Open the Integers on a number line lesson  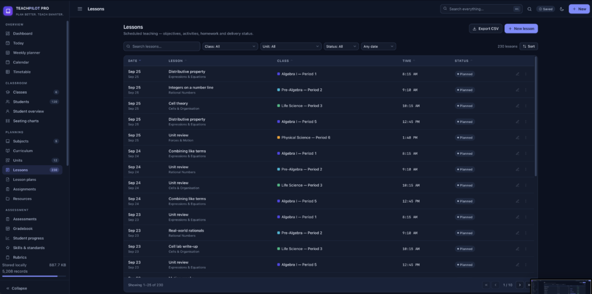[191, 88]
